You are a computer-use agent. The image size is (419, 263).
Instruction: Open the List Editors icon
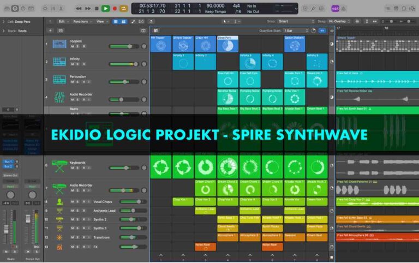[387, 9]
